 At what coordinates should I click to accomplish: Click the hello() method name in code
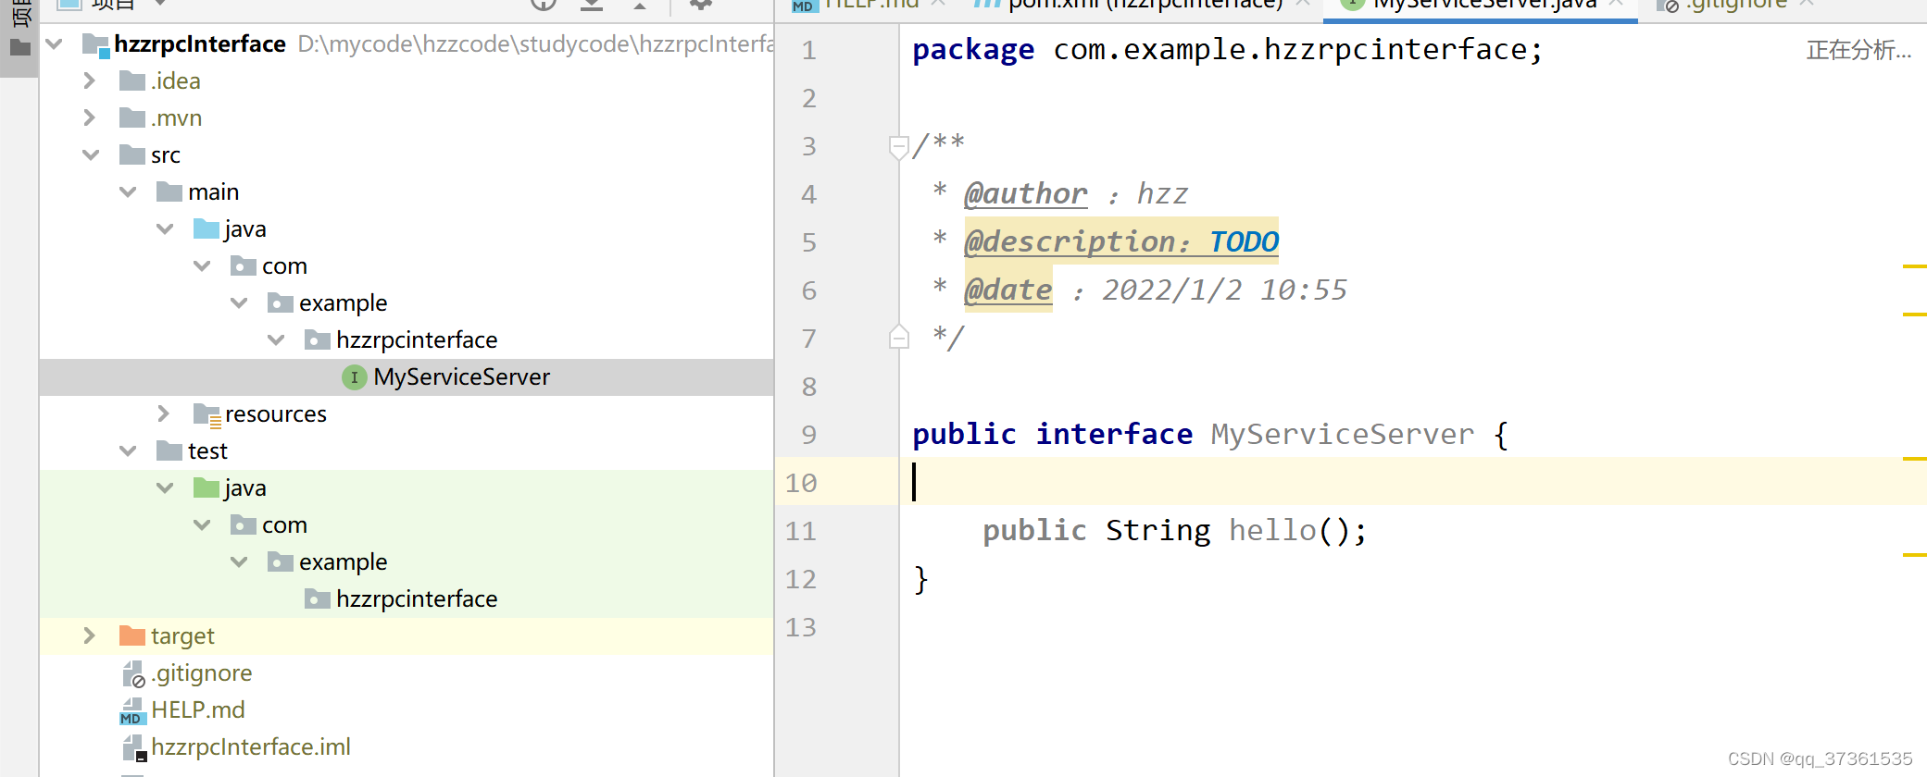click(1272, 530)
